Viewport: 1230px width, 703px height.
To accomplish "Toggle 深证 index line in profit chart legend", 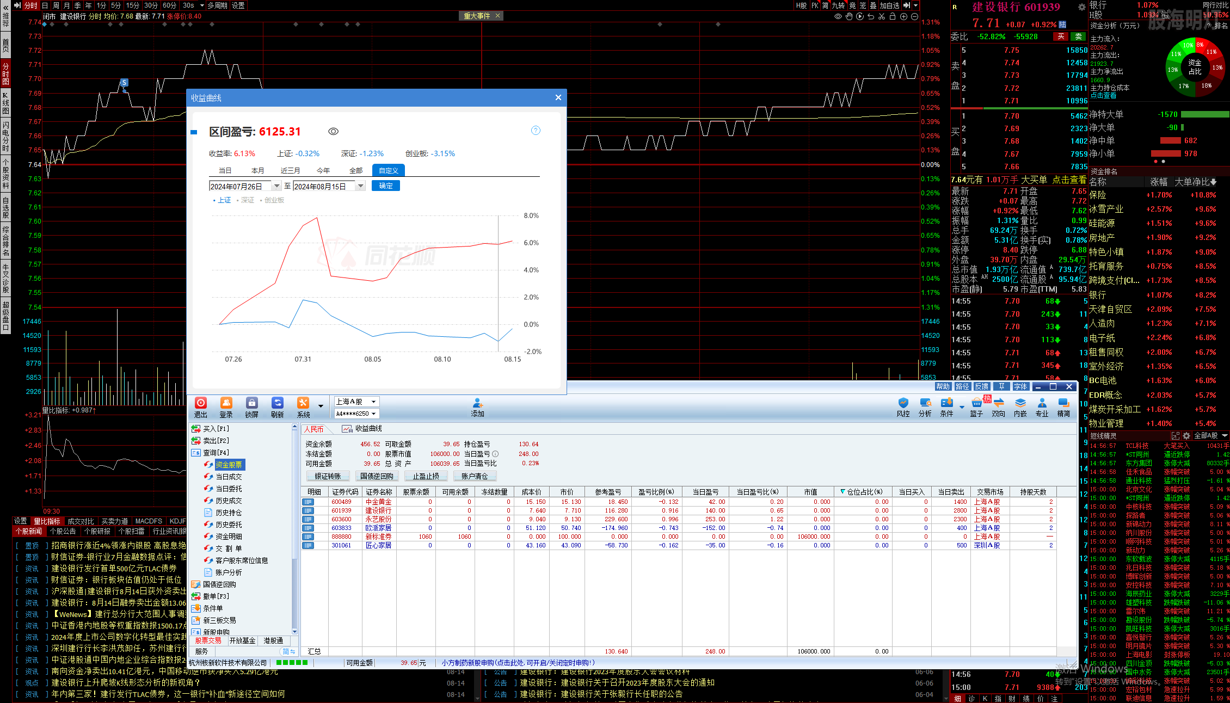I will (245, 200).
